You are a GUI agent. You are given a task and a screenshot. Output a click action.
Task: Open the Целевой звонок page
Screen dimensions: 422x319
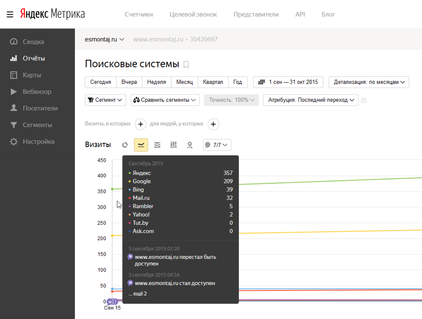coord(193,14)
